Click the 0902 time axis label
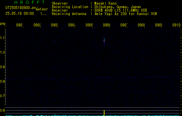182x116 pixels. tap(37, 25)
